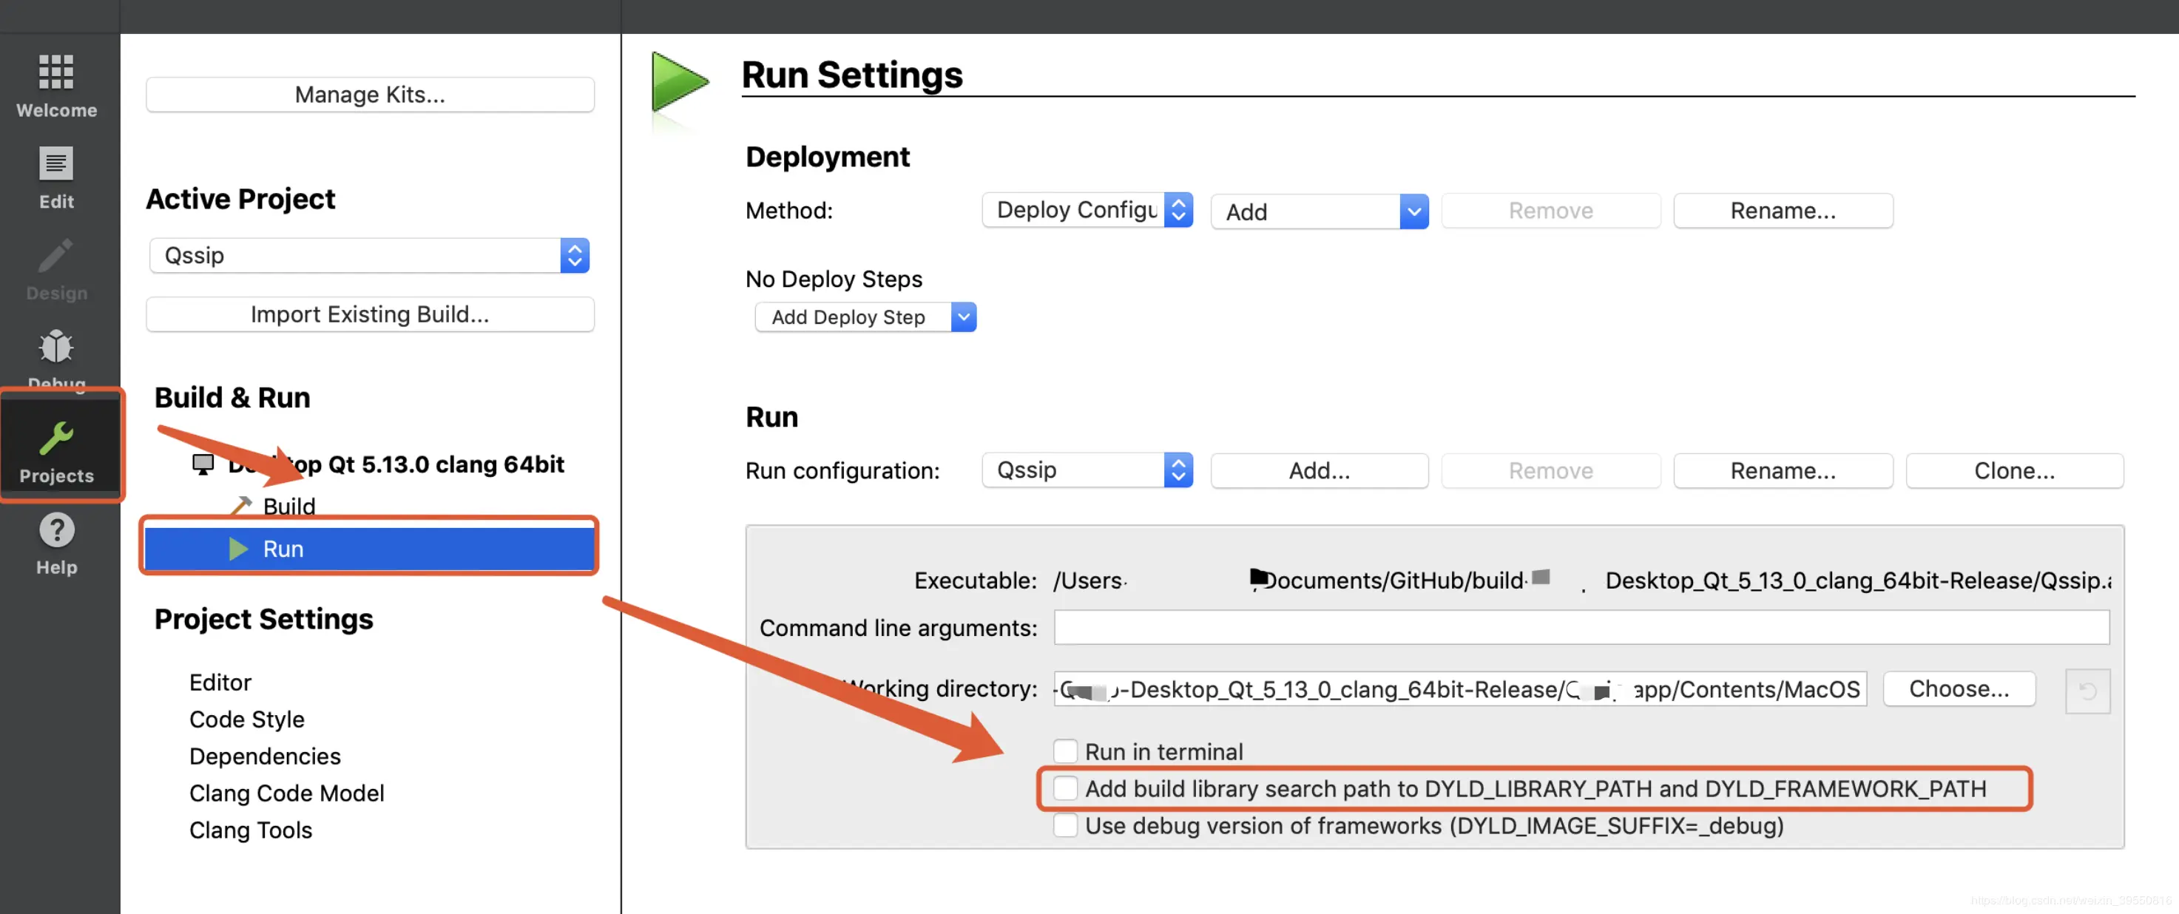Click the Build hammer item
The height and width of the screenshot is (914, 2179).
[x=288, y=506]
